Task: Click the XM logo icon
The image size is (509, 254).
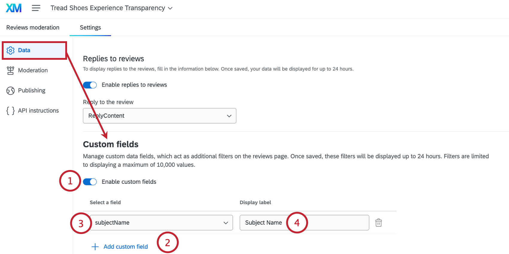Action: tap(14, 8)
